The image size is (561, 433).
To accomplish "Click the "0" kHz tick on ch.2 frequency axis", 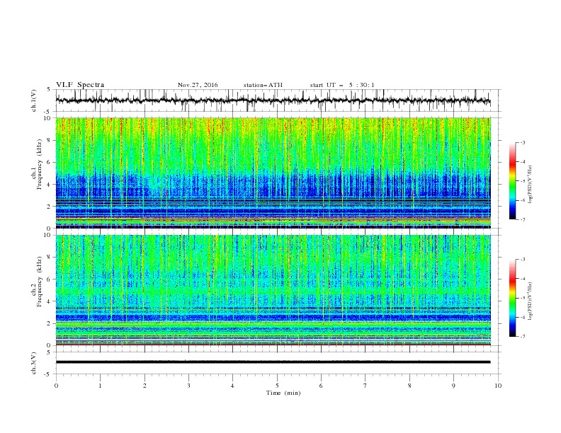I will point(50,345).
